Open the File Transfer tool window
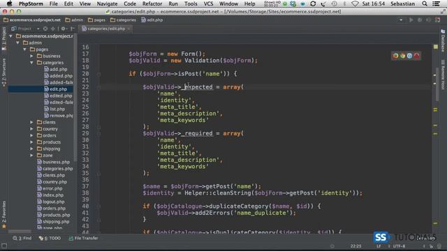This screenshot has height=251, width=447. (83, 238)
